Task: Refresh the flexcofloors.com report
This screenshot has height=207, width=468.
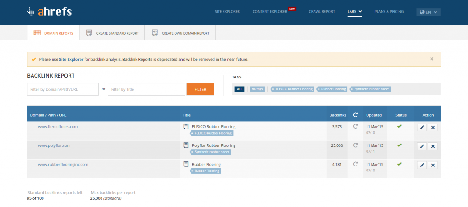Action: (356, 126)
